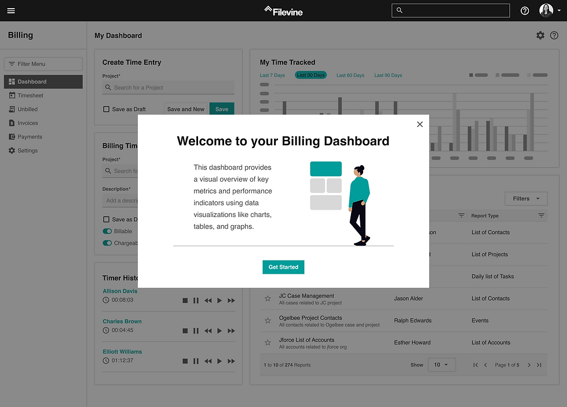Stop the Allison Davis timer
The height and width of the screenshot is (407, 567).
tap(185, 300)
